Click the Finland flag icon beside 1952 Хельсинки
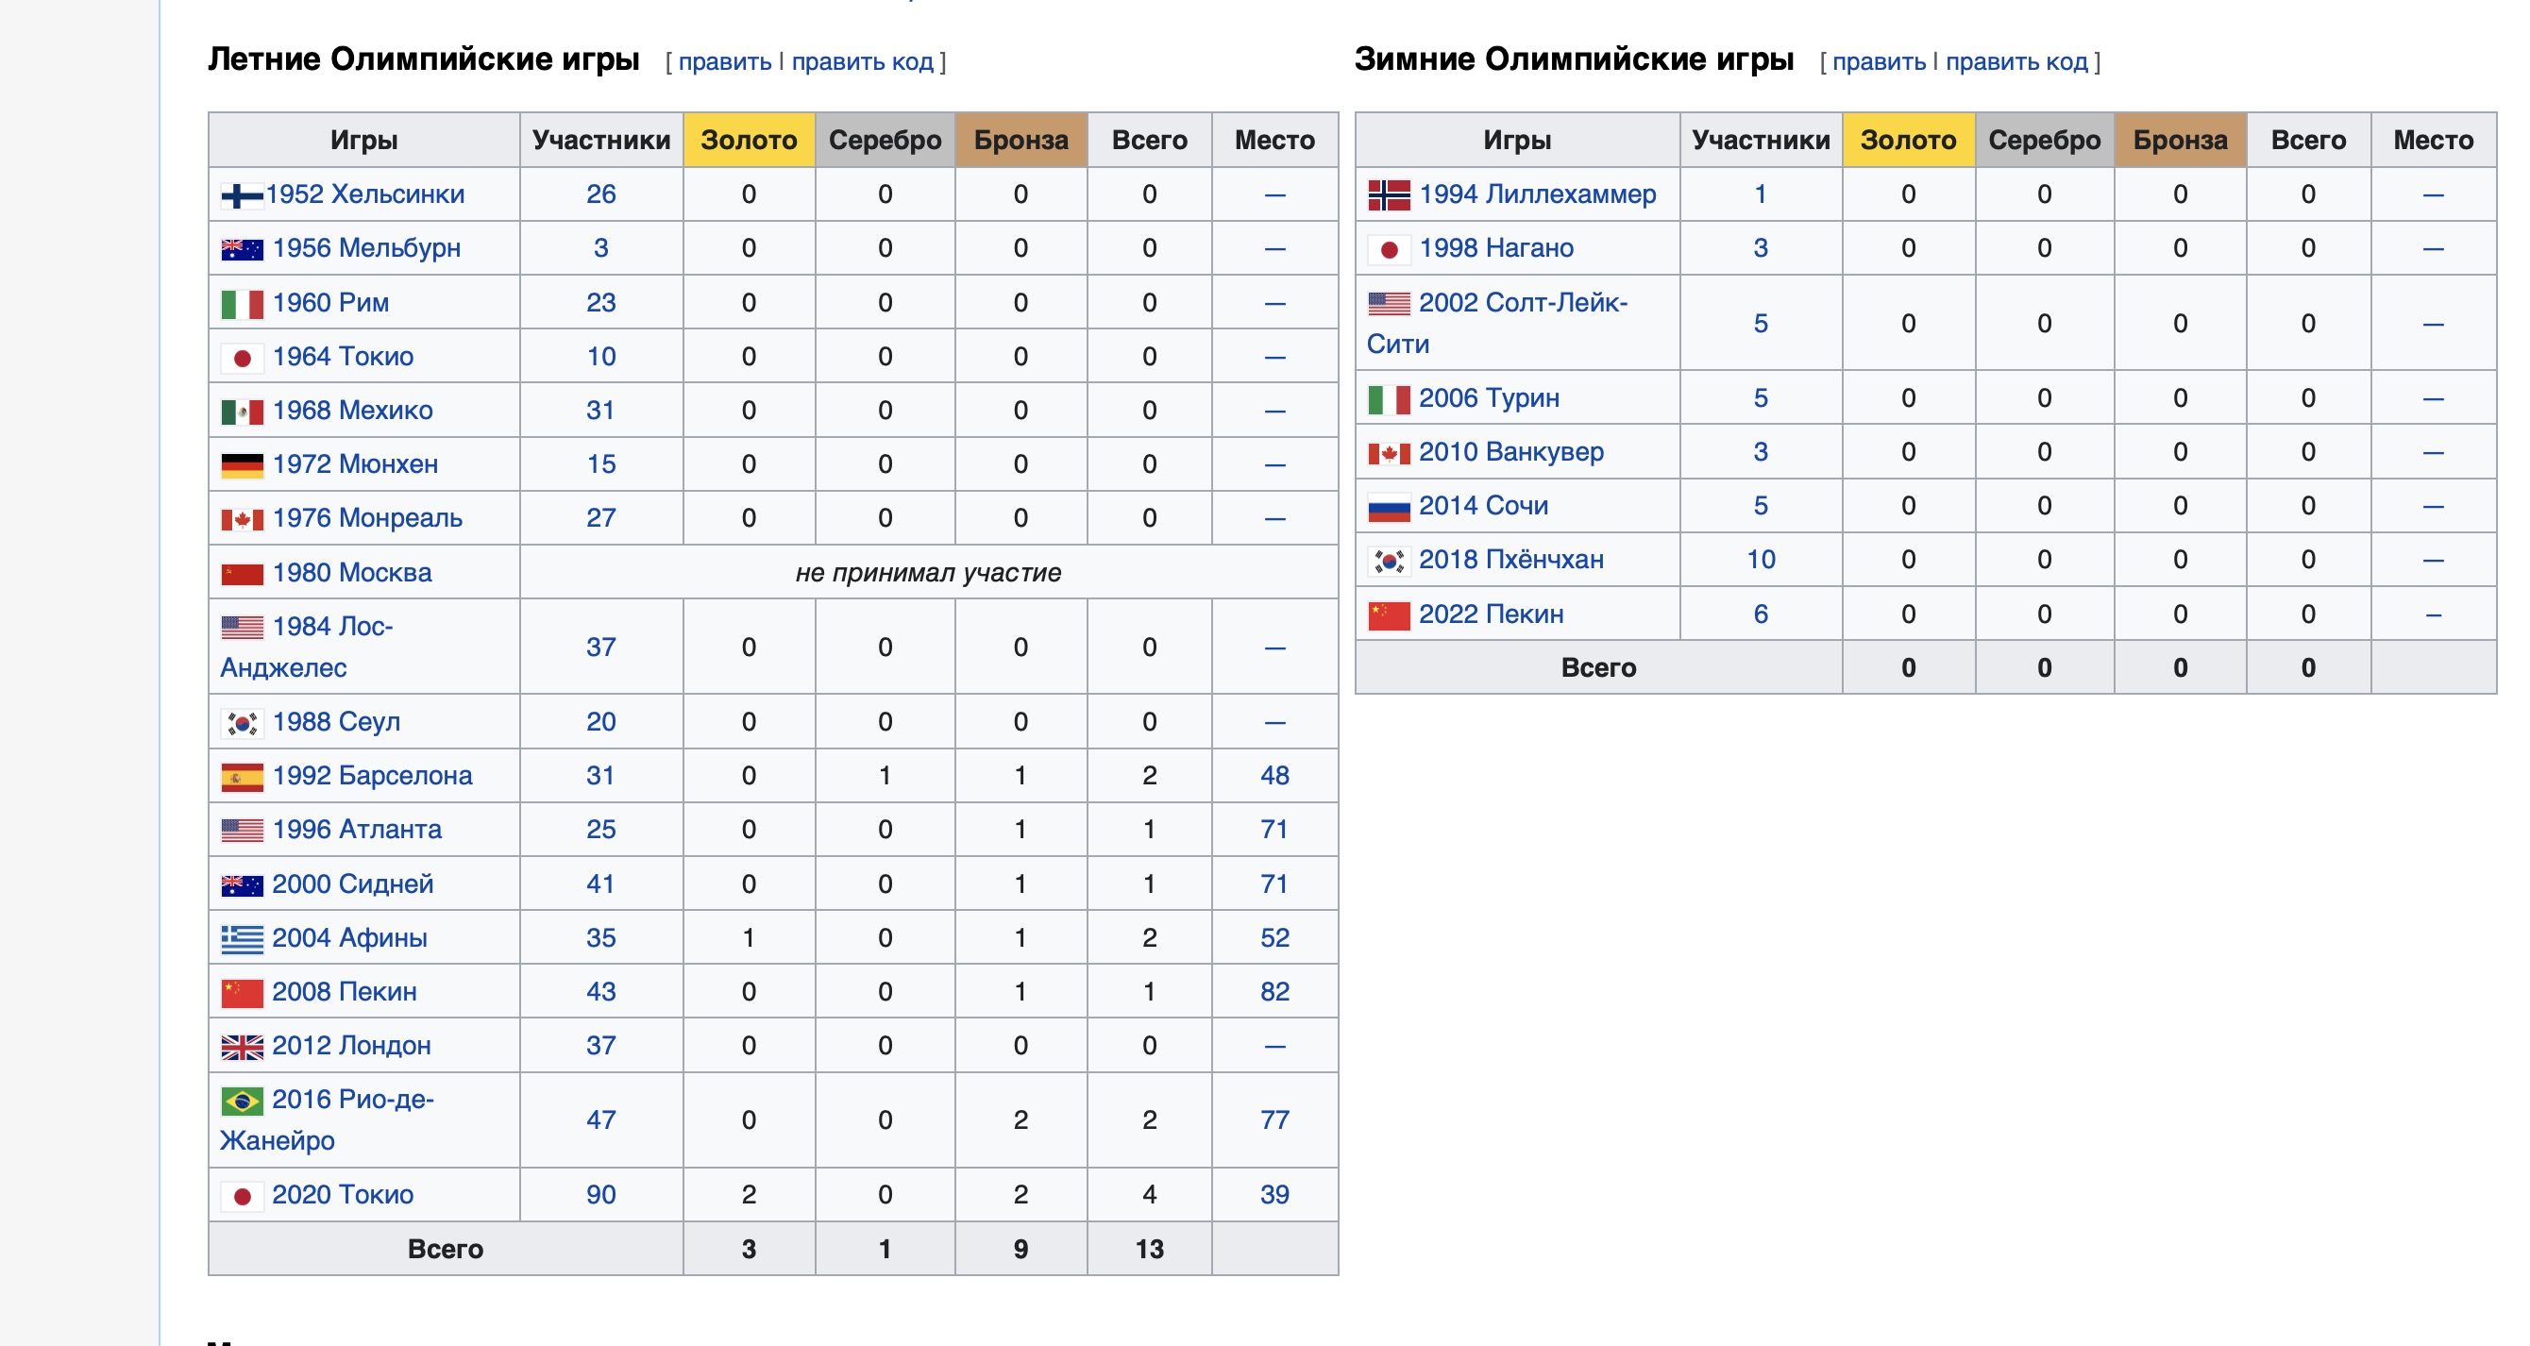2530x1346 pixels. pyautogui.click(x=242, y=196)
